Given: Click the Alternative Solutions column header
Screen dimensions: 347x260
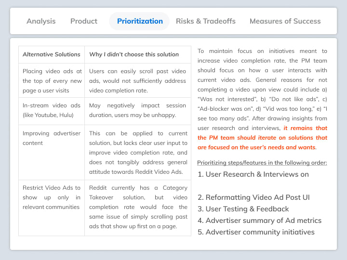Looking at the screenshot, I should pyautogui.click(x=52, y=54).
